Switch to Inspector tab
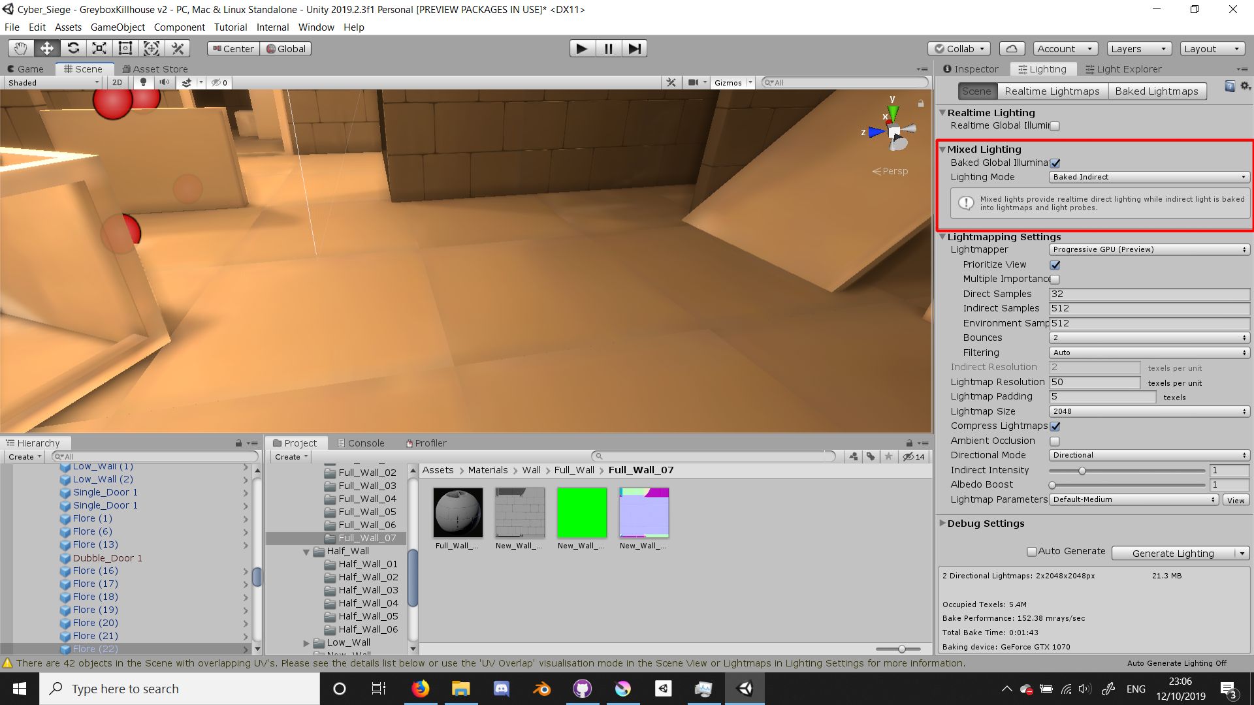The image size is (1254, 705). coord(971,69)
